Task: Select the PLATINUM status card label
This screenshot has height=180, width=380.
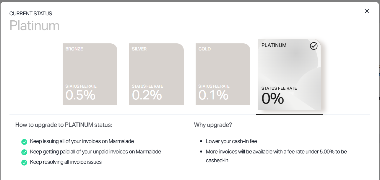Action: (274, 45)
